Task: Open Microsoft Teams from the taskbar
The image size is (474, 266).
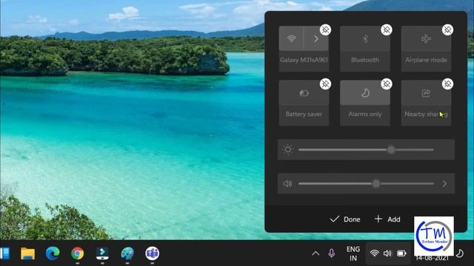Action: click(152, 253)
